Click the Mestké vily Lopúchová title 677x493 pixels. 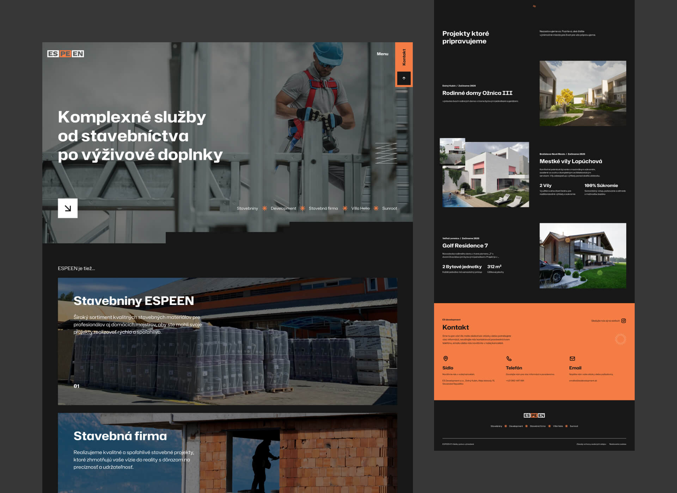point(571,161)
